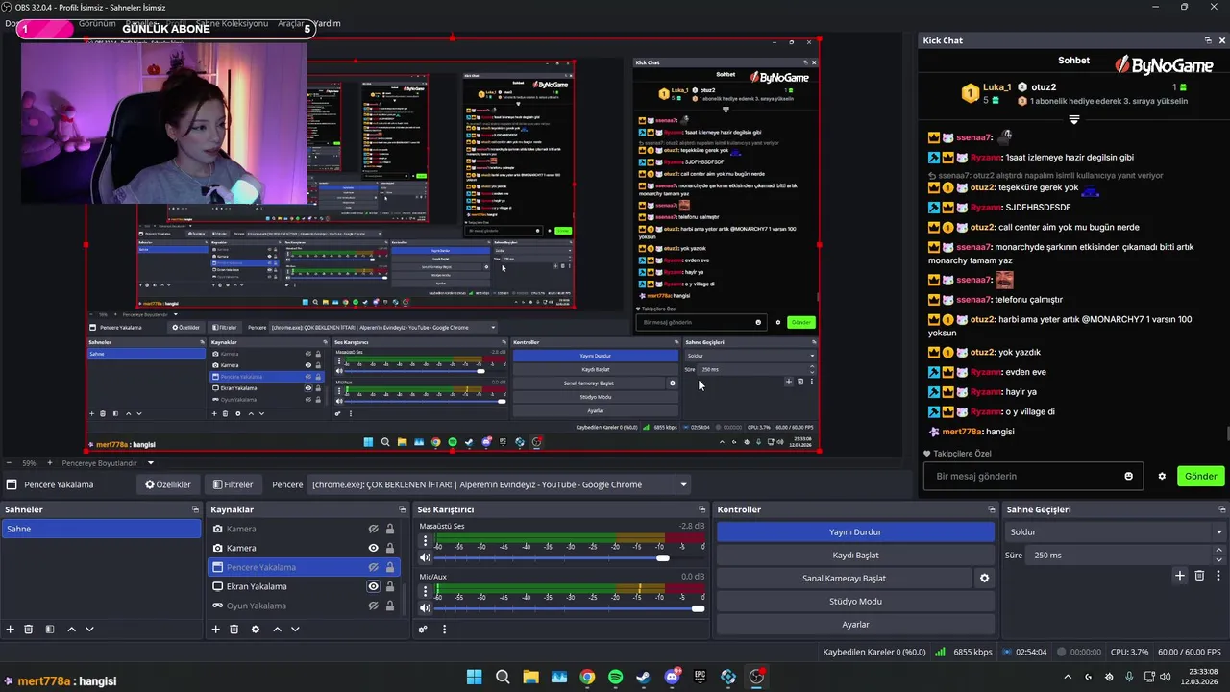
Task: Open Kick chat settings gear
Action: pos(1162,476)
